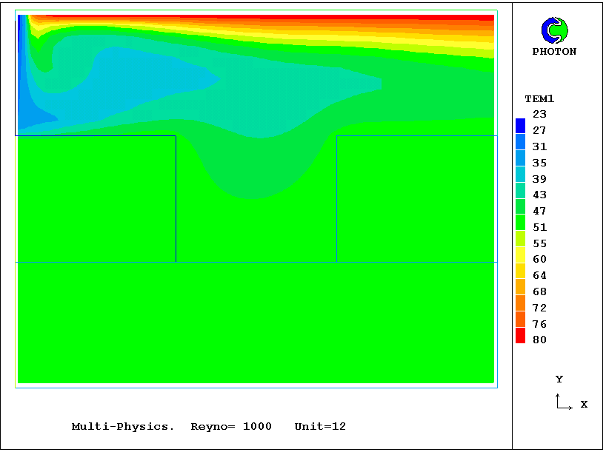The width and height of the screenshot is (606, 452).
Task: Click the Multi-Physics. caption text
Action: pyautogui.click(x=123, y=427)
